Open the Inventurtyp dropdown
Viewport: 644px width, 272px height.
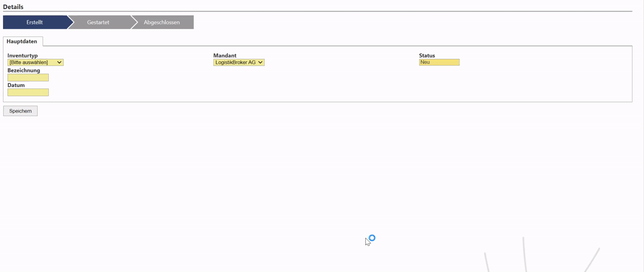(x=35, y=62)
